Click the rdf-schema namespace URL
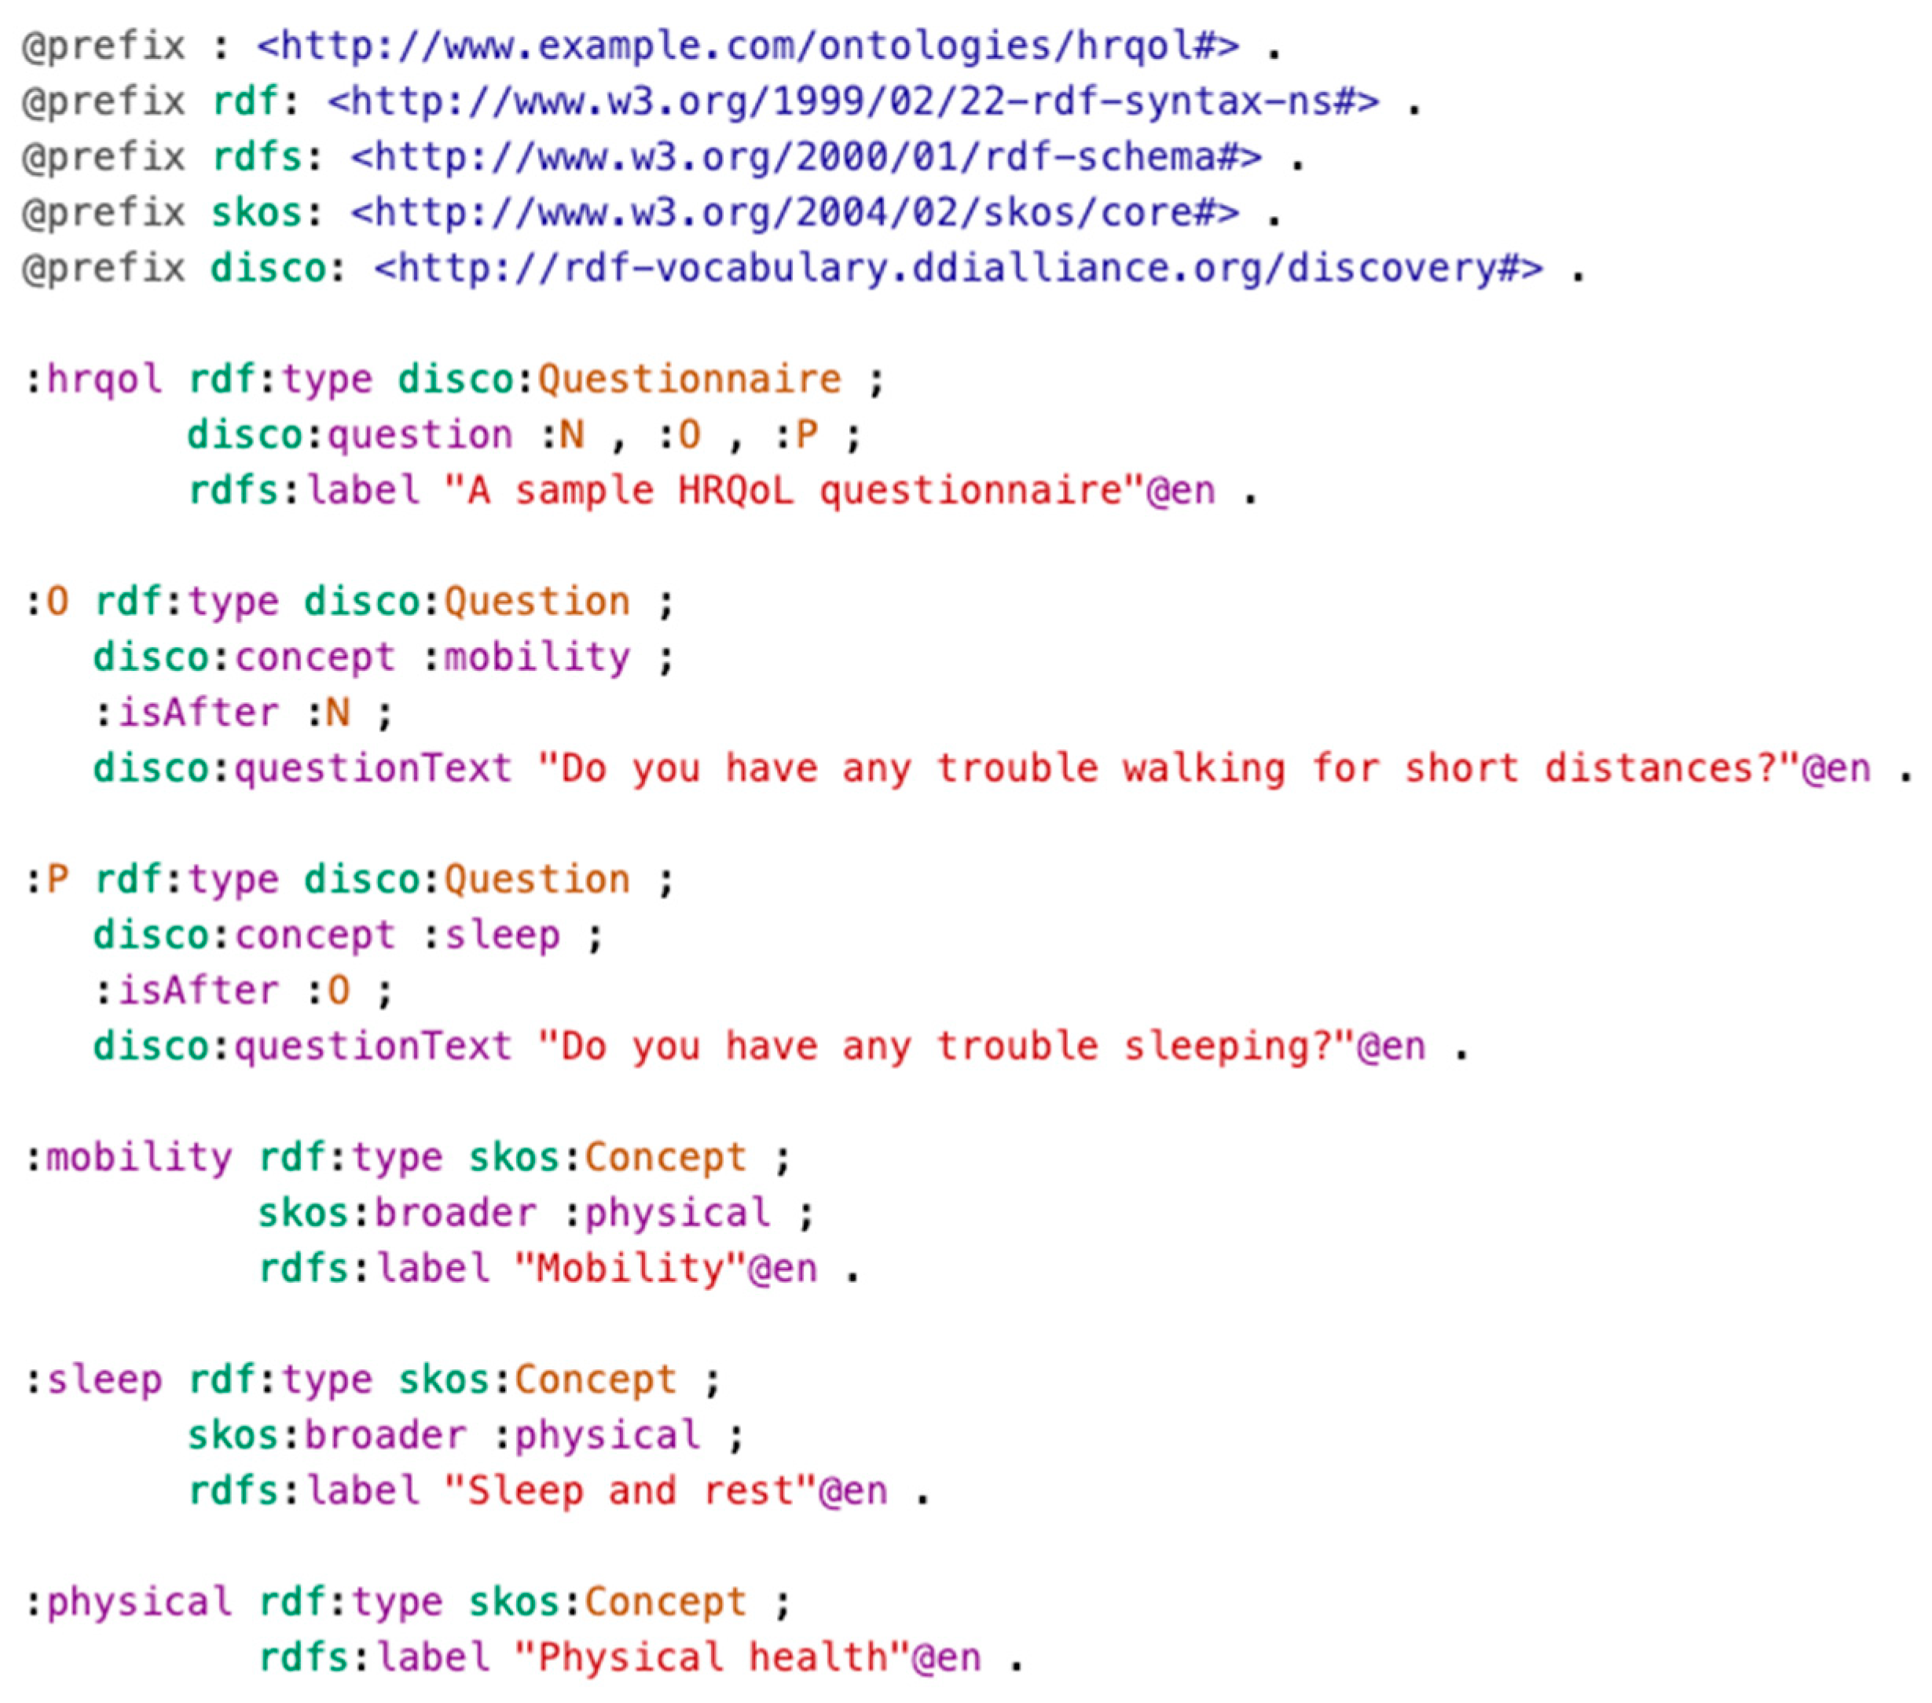1932x1703 pixels. 805,158
